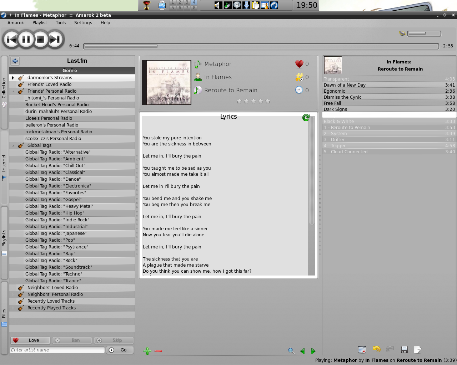
Task: Click the volume speaker icon near slider
Action: [402, 33]
